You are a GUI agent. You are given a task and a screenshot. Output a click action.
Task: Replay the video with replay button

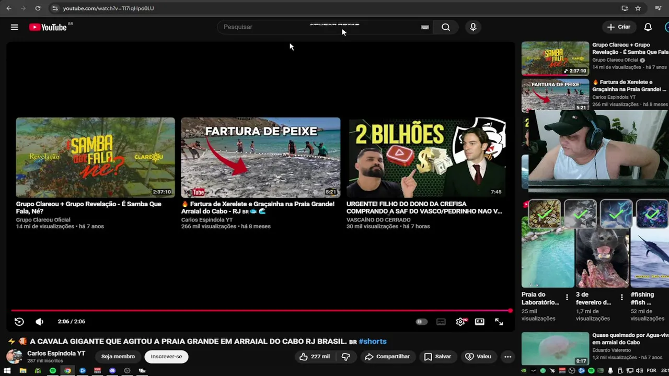pyautogui.click(x=19, y=322)
